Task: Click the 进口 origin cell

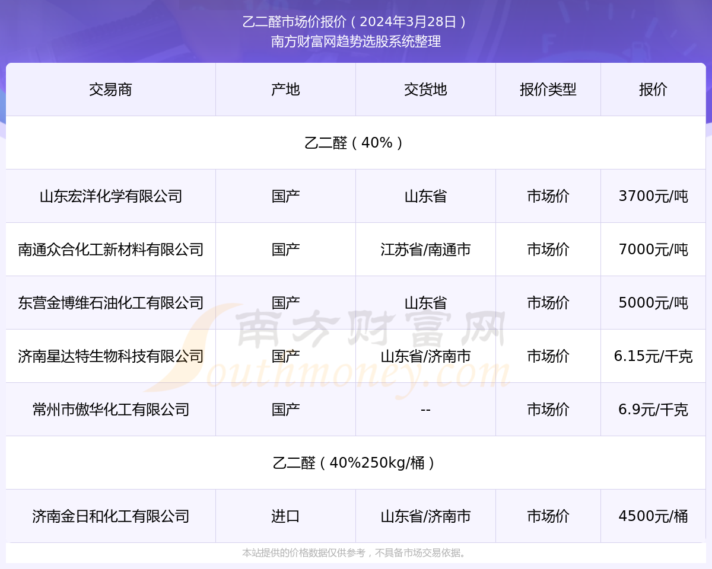Action: 285,516
